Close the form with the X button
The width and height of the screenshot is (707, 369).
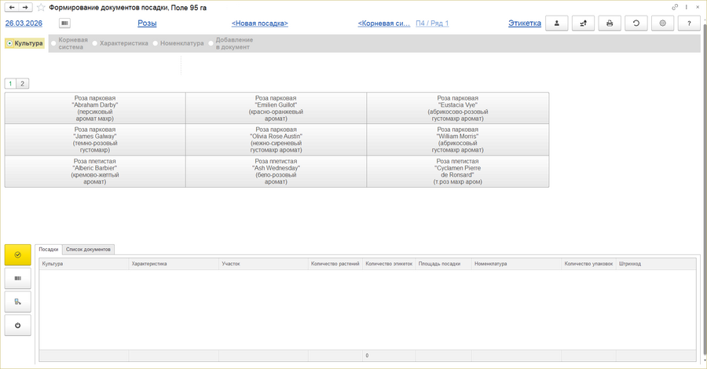click(698, 7)
